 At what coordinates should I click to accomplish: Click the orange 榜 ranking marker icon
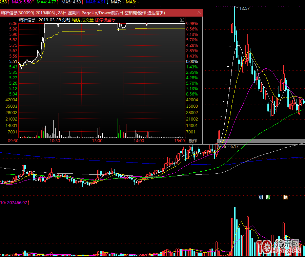pyautogui.click(x=285, y=197)
